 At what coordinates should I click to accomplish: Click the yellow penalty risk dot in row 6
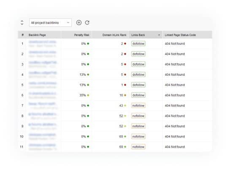[88, 95]
